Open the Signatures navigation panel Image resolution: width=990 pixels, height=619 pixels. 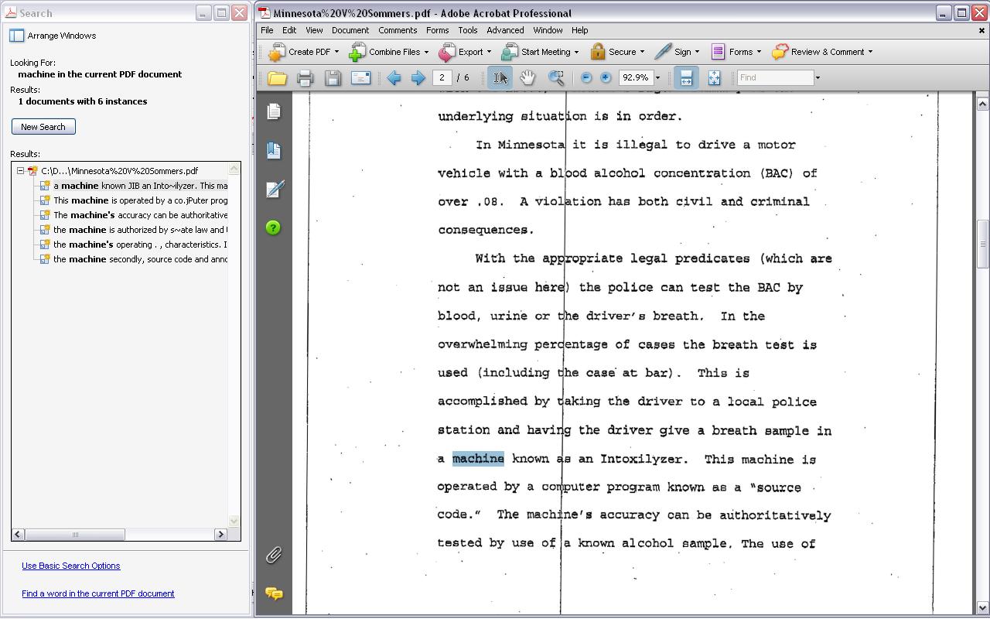click(x=274, y=189)
